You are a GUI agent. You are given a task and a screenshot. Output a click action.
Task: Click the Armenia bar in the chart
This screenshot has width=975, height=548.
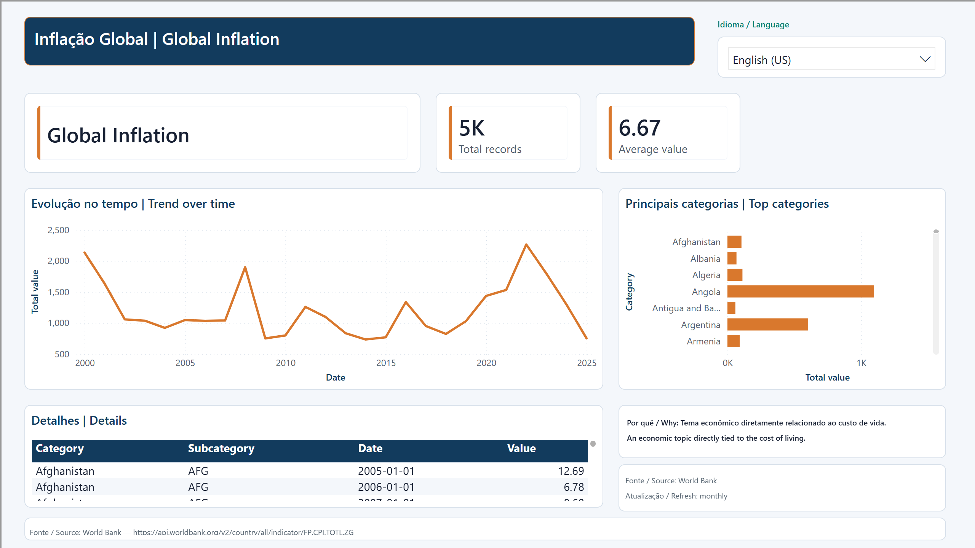coord(734,341)
